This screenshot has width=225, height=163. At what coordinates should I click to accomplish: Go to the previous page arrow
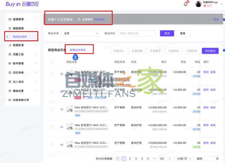coord(118,159)
